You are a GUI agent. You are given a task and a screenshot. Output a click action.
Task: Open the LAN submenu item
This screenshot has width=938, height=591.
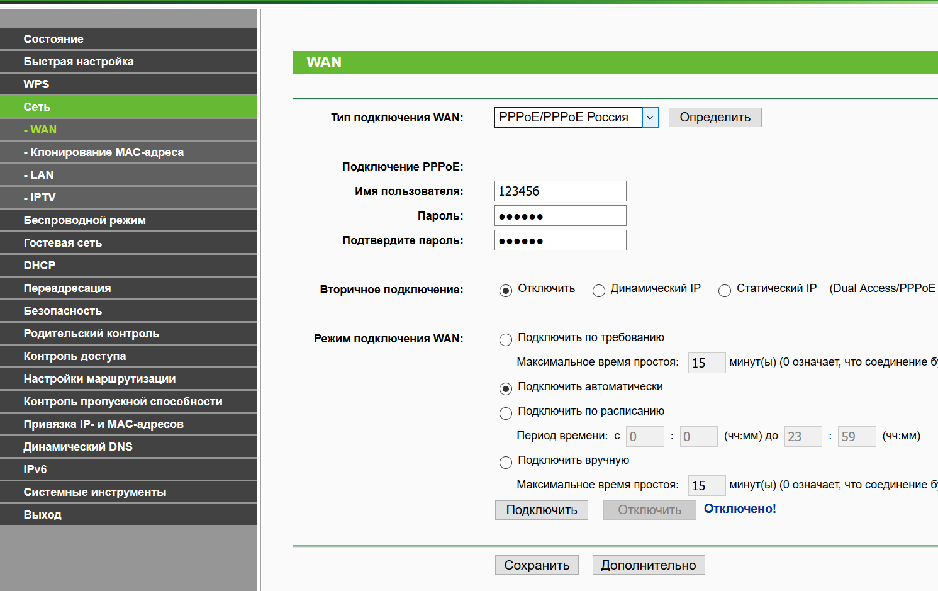(128, 175)
